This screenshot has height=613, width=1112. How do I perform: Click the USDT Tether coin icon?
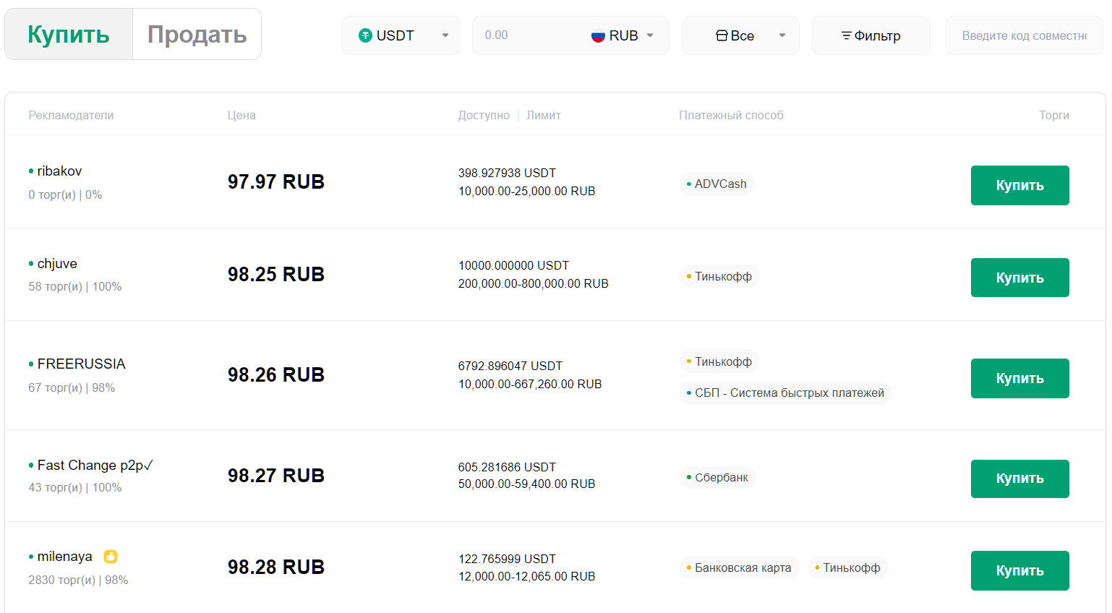(365, 35)
